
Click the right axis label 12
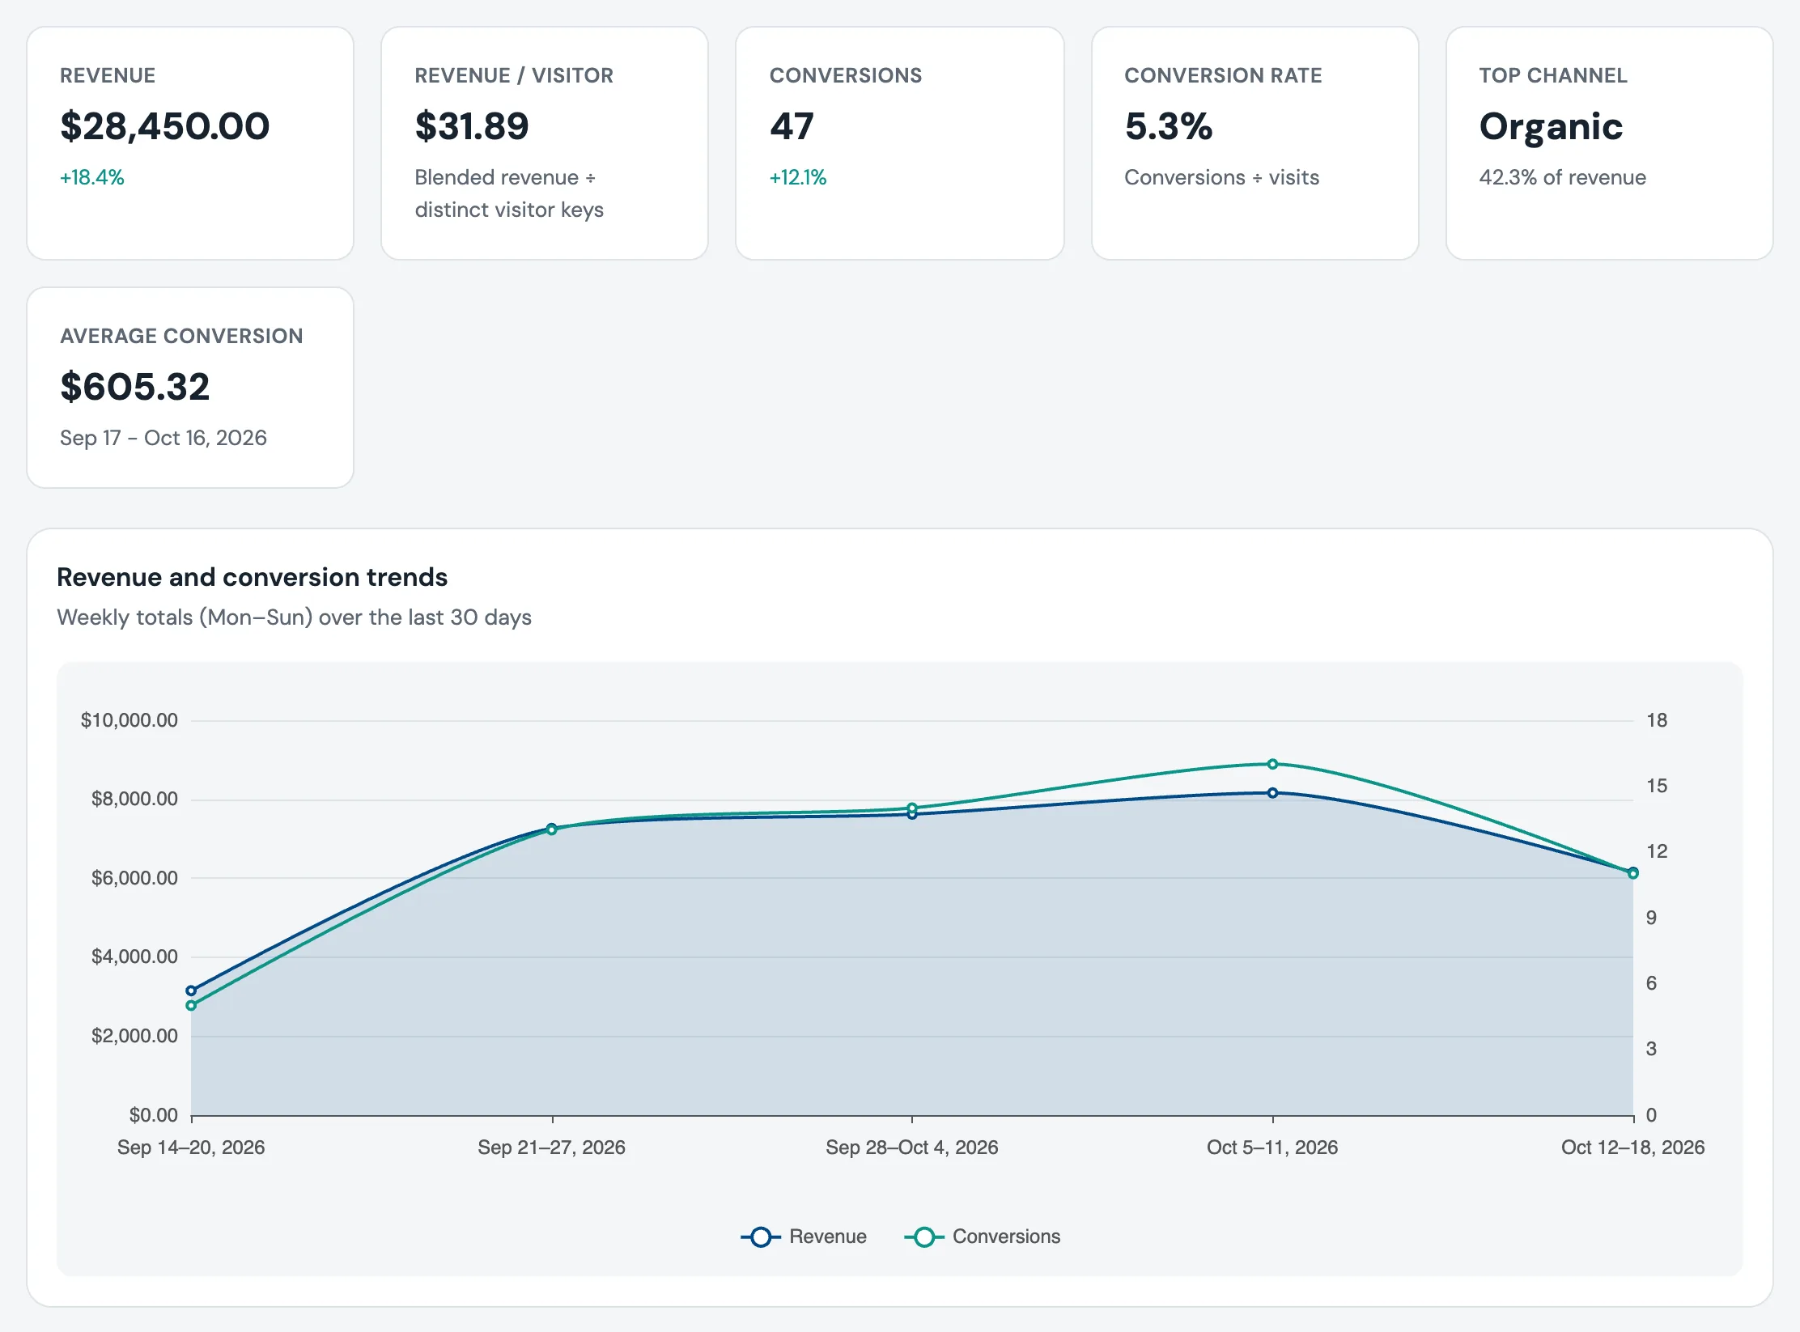[1657, 851]
